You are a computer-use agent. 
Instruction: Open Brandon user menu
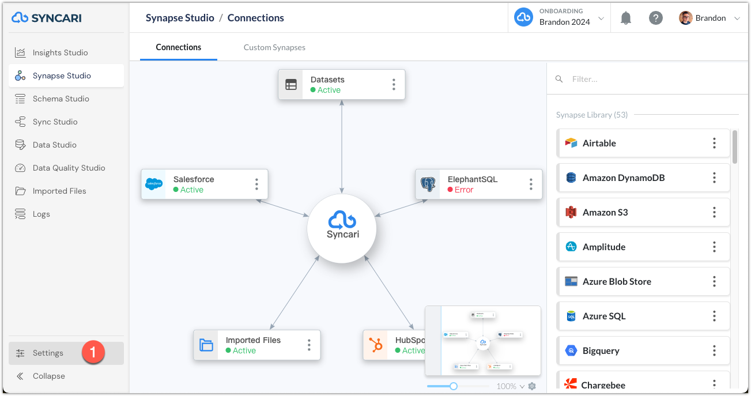[710, 18]
